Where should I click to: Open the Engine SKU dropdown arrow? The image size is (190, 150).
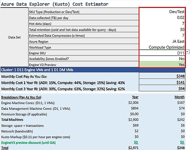point(187,52)
